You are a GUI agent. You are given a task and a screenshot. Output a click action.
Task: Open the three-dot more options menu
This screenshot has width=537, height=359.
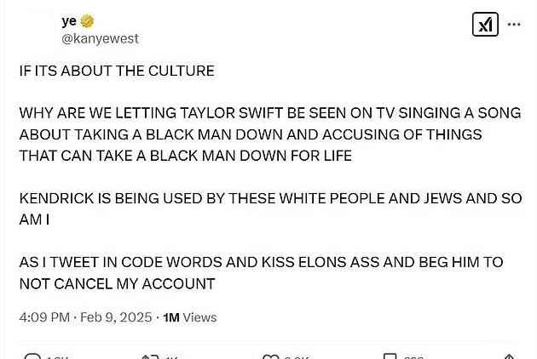pyautogui.click(x=514, y=25)
